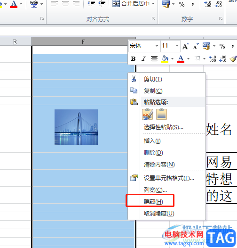This screenshot has width=237, height=248.
Task: Increase decimal places in ribbon
Action: click(208, 4)
